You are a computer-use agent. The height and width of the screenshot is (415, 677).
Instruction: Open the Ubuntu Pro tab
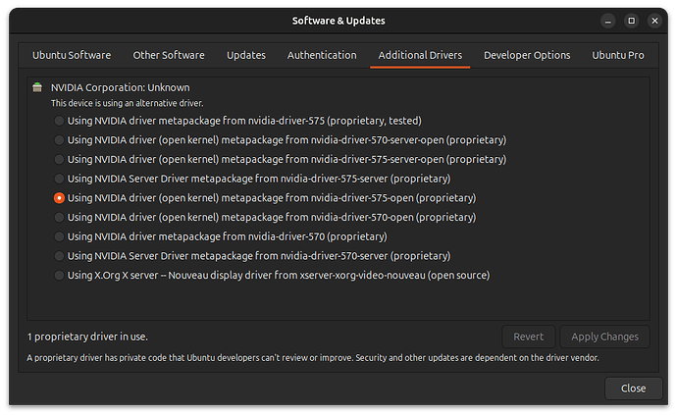(619, 55)
